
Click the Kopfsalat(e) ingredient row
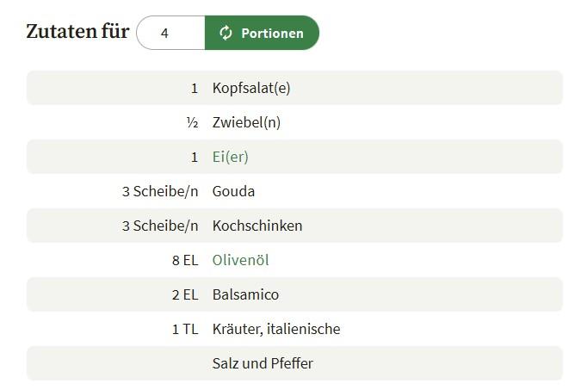click(294, 88)
